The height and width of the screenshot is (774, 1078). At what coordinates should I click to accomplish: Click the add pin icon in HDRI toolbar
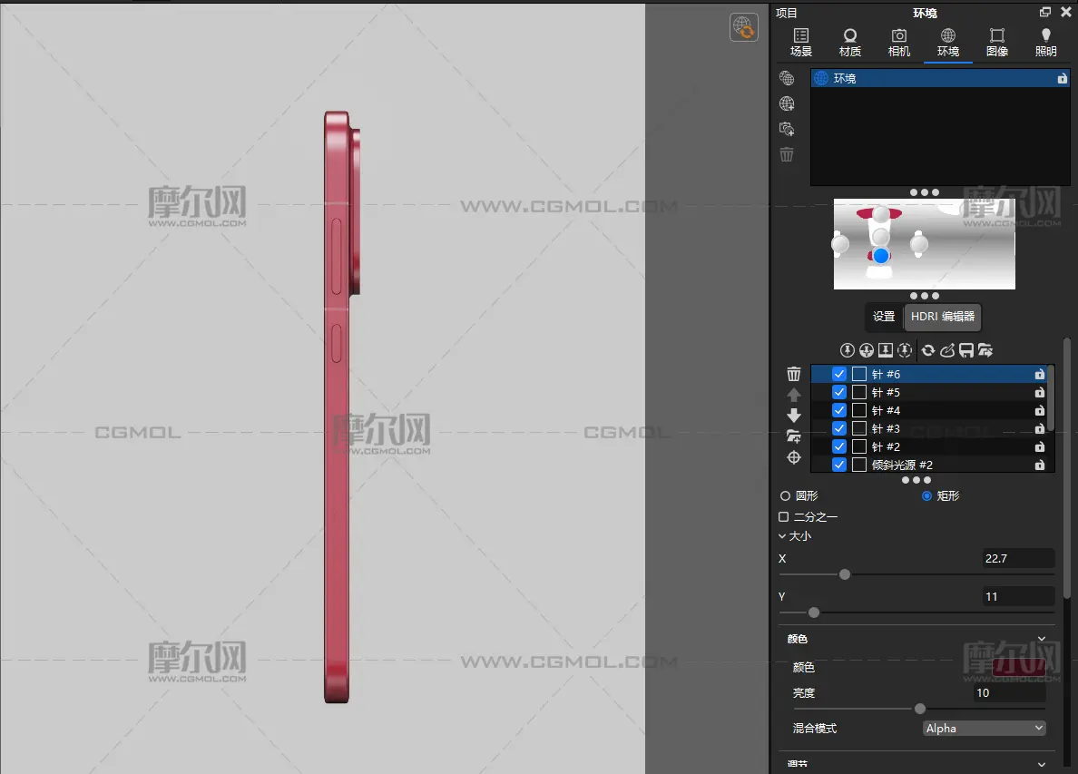[848, 350]
